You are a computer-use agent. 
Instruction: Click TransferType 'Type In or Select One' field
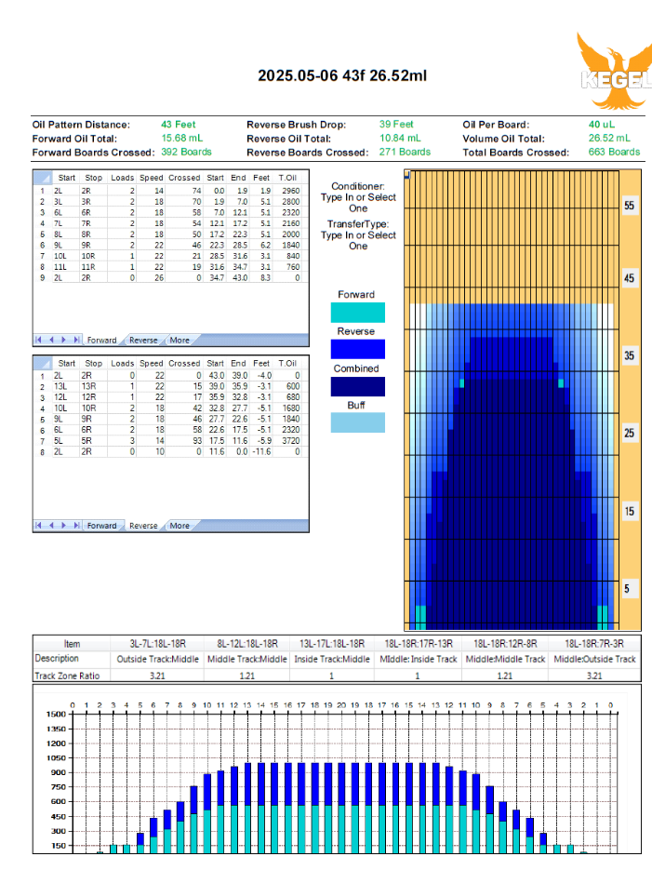[x=358, y=240]
